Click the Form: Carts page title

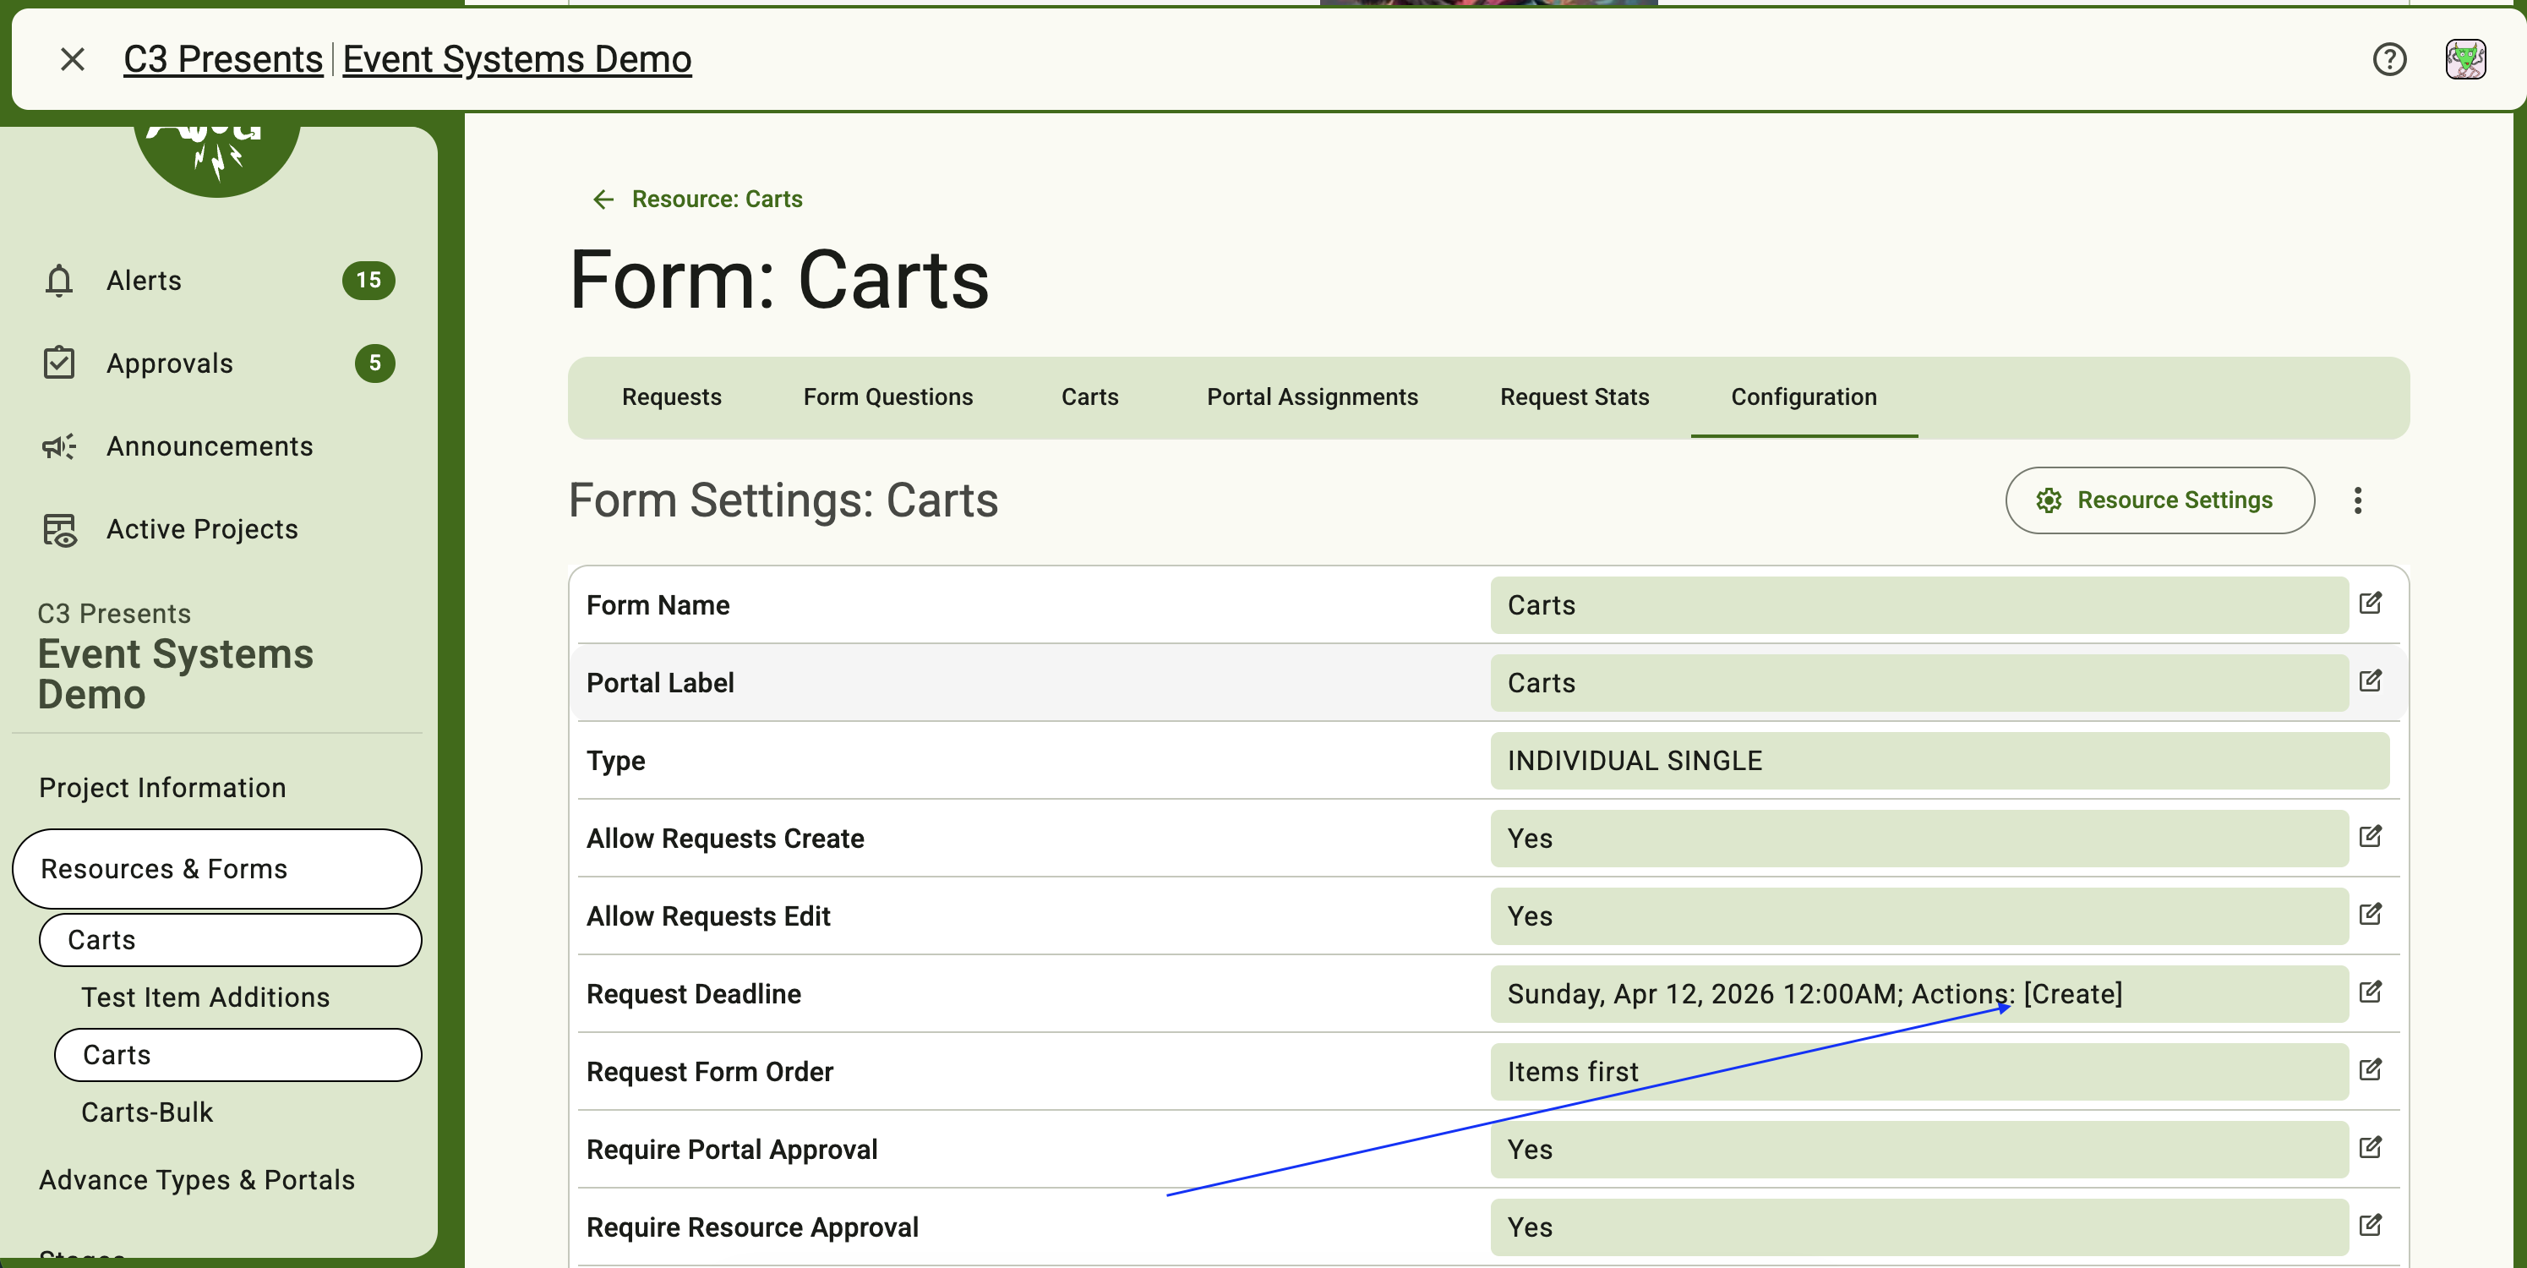point(779,281)
